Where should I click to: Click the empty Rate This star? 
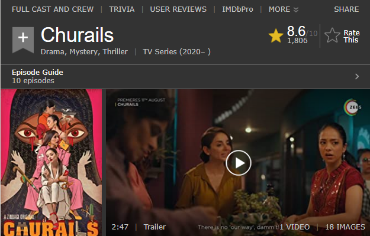332,36
